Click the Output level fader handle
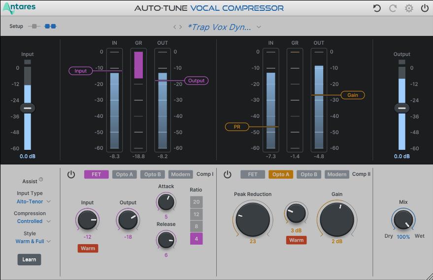Viewport: 433px width, 280px height. pos(402,108)
